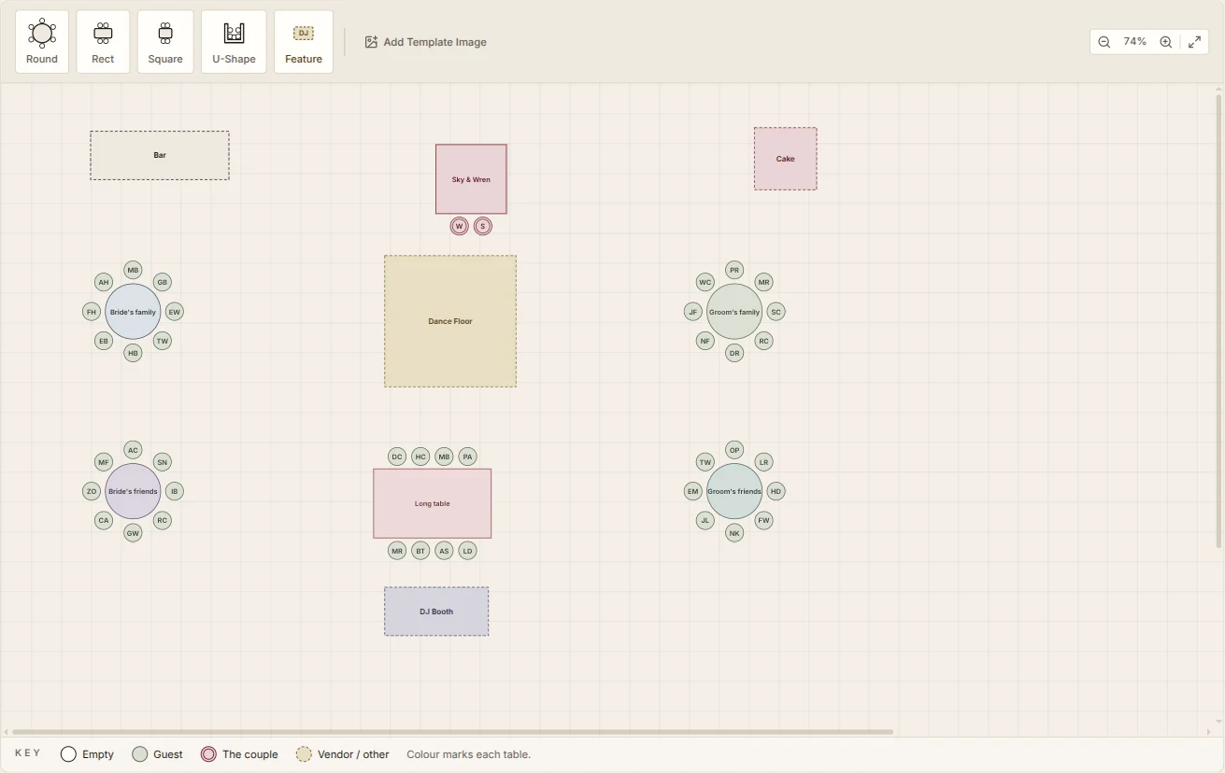
Task: Click seat ZO at Bride's friends
Action: (x=92, y=491)
